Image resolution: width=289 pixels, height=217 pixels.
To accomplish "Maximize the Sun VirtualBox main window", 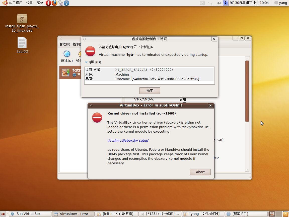I will click(x=242, y=38).
